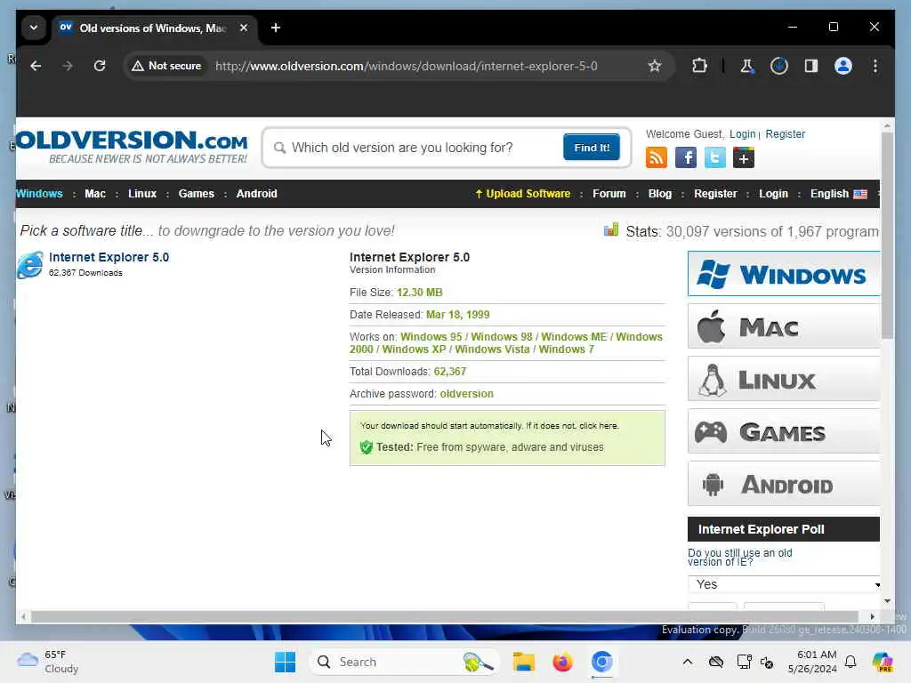Open File Explorer from the taskbar
The width and height of the screenshot is (911, 683).
click(x=523, y=662)
